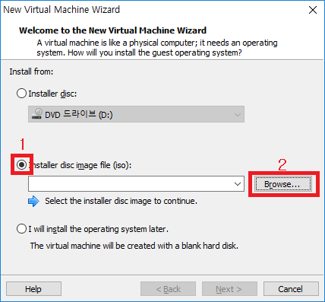Select the Installer disc radio button

coord(21,94)
